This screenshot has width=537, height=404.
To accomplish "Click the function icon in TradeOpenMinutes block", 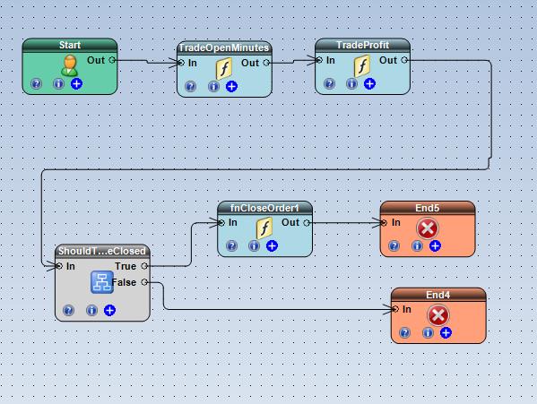I will click(x=224, y=68).
